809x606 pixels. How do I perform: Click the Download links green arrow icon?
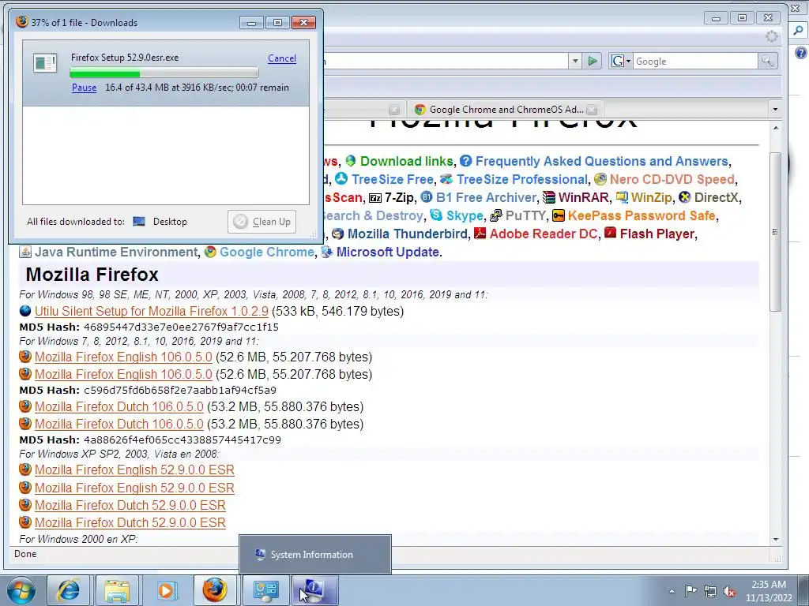[x=351, y=161]
